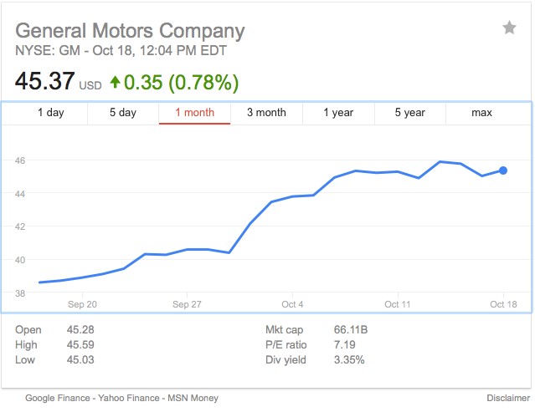Click the Oct 4 date label
This screenshot has height=412, width=535.
[292, 304]
